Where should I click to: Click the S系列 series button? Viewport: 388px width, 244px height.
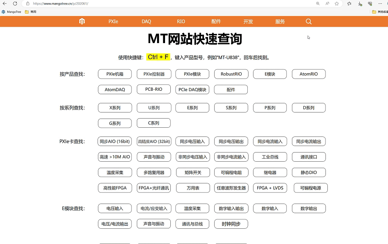[231, 108]
